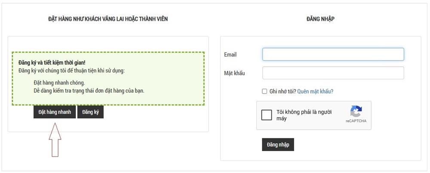
Task: Choose the Đặt hàng nhanh button
Action: pyautogui.click(x=55, y=112)
